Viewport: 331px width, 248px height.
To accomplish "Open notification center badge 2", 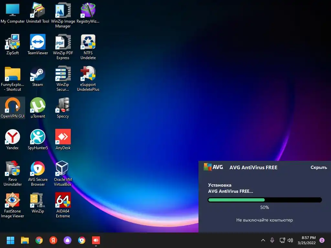I will click(322, 240).
